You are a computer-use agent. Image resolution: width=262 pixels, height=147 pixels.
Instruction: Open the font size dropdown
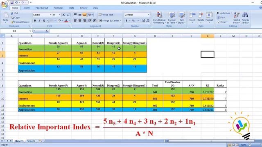coord(59,15)
